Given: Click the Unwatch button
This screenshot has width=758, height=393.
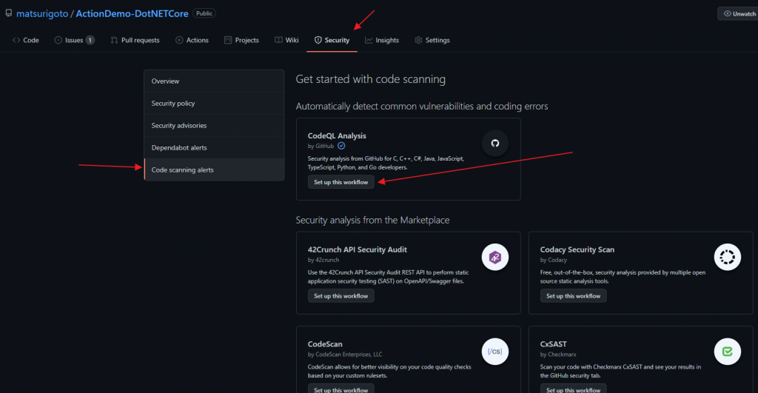Looking at the screenshot, I should pos(739,13).
